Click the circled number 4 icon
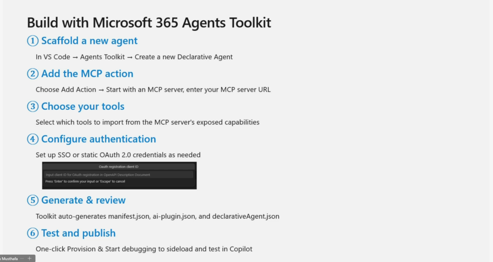 pos(33,139)
